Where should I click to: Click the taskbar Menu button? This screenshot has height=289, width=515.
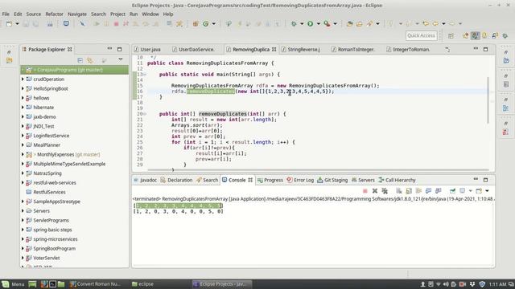13,284
